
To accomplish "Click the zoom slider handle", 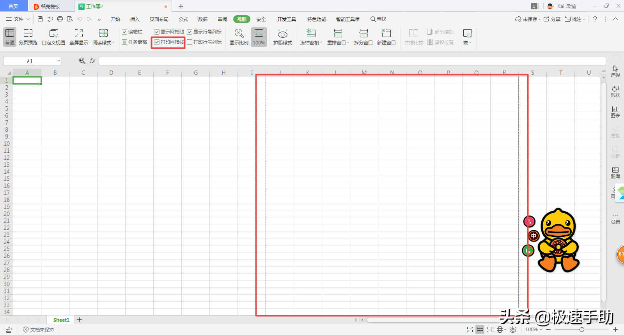I will pyautogui.click(x=581, y=330).
